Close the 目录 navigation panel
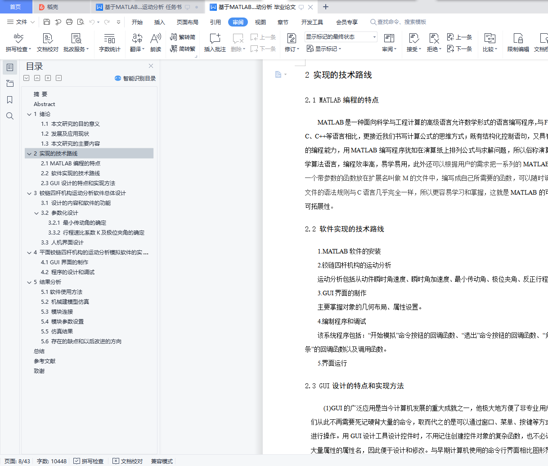Viewport: 548px width, 466px height. [151, 66]
